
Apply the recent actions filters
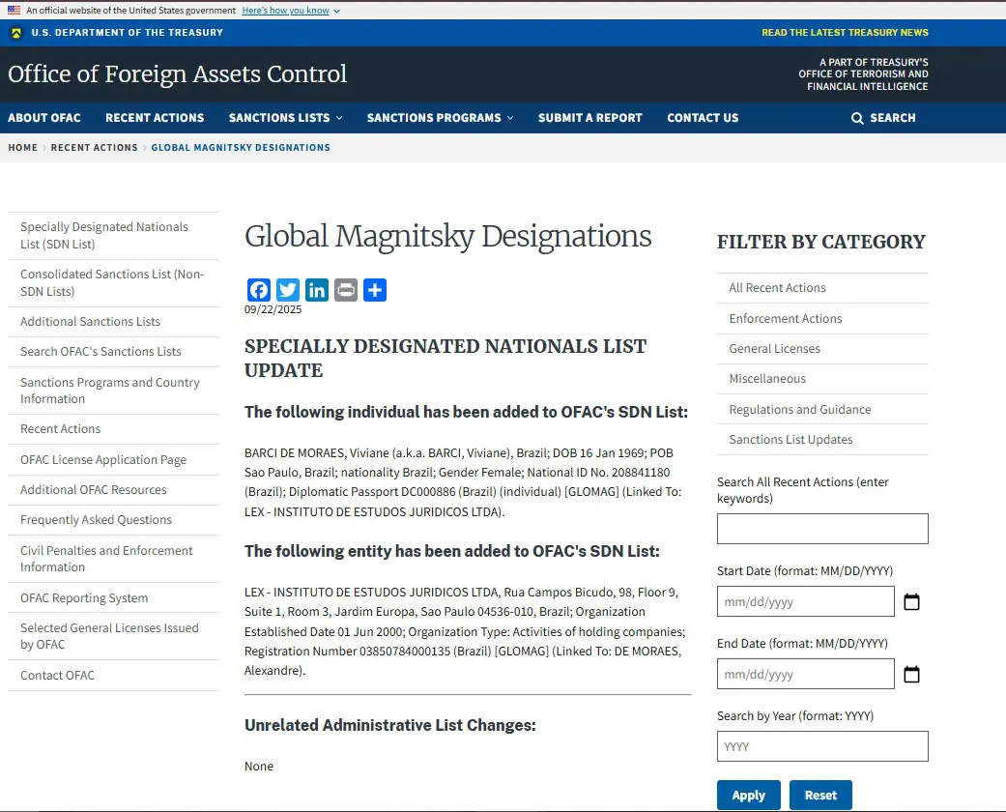(x=749, y=796)
